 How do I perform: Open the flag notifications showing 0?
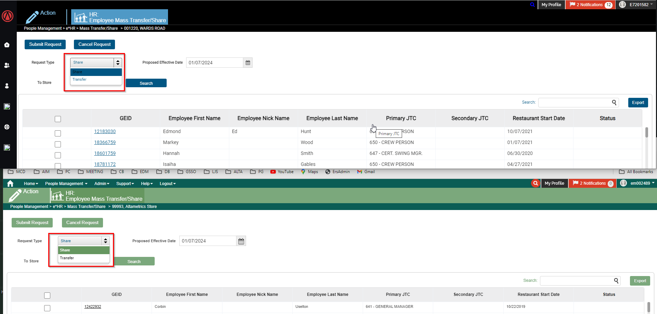coord(592,183)
